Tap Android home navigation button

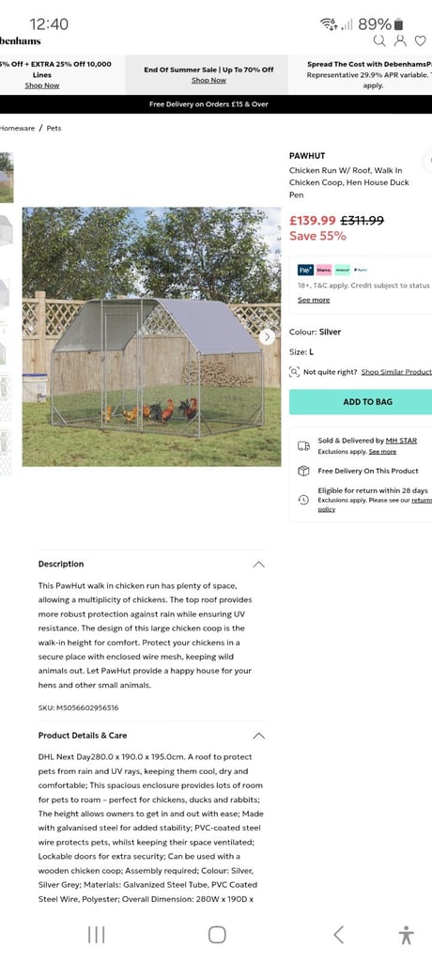pyautogui.click(x=217, y=935)
